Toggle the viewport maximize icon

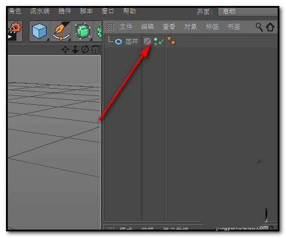[95, 50]
